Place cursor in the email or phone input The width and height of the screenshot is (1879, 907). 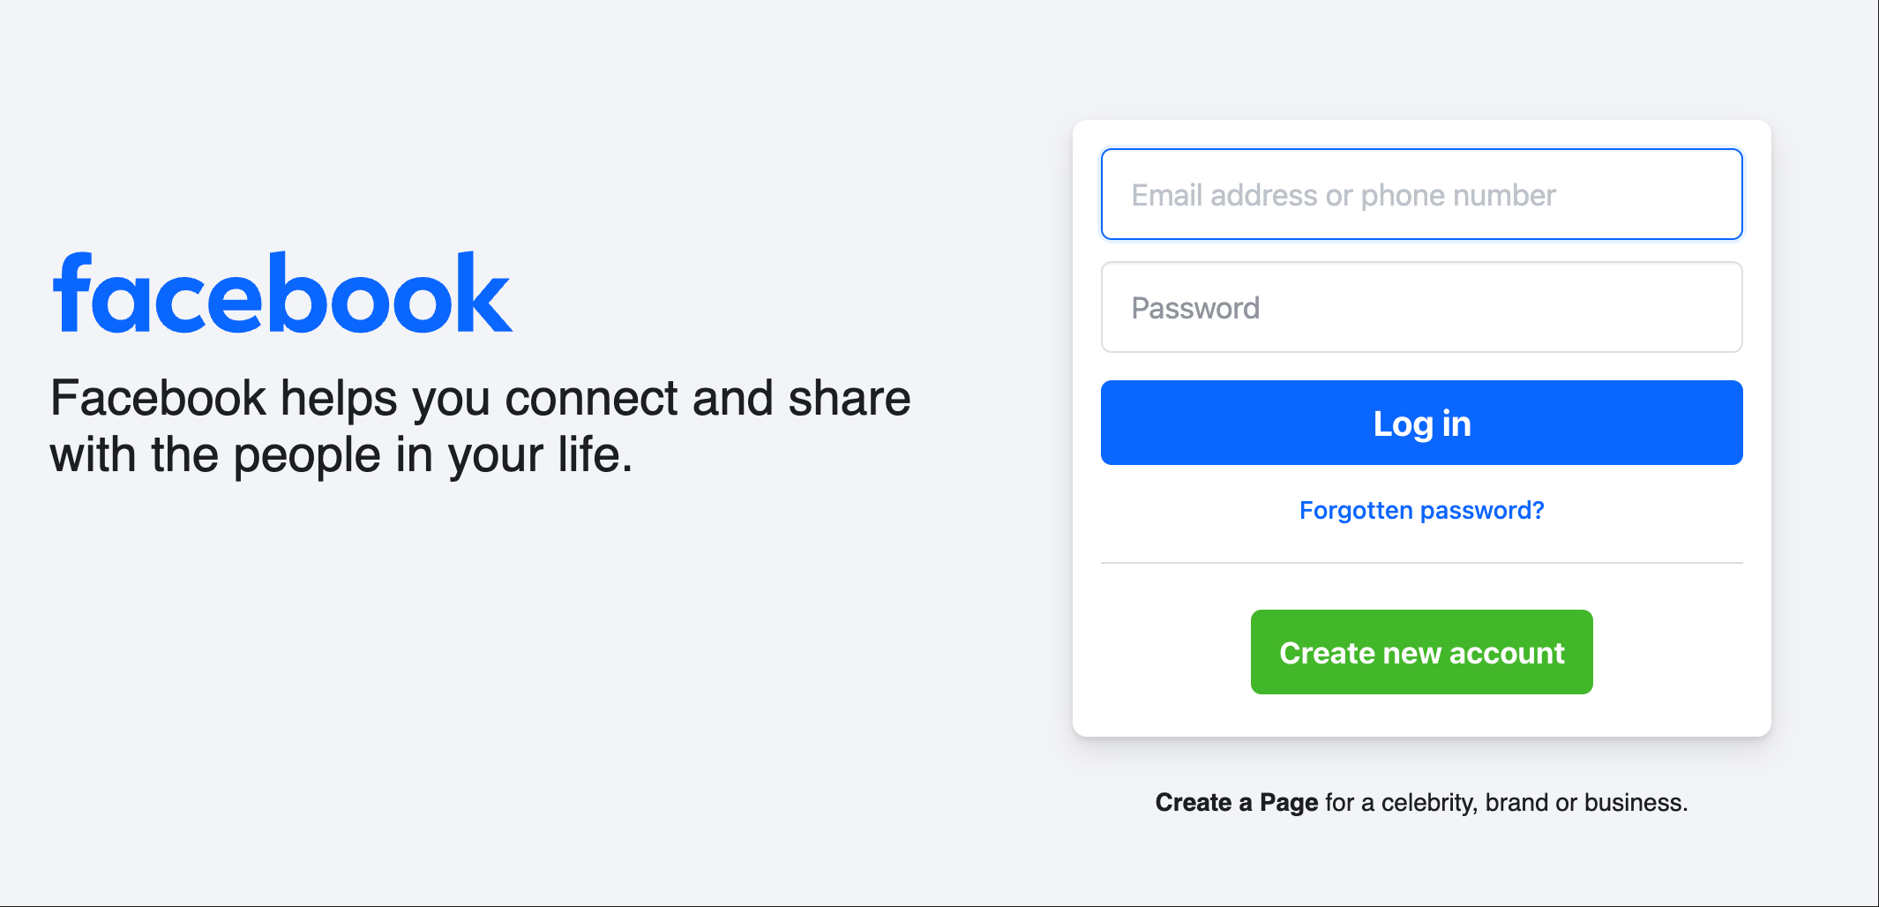pyautogui.click(x=1421, y=194)
